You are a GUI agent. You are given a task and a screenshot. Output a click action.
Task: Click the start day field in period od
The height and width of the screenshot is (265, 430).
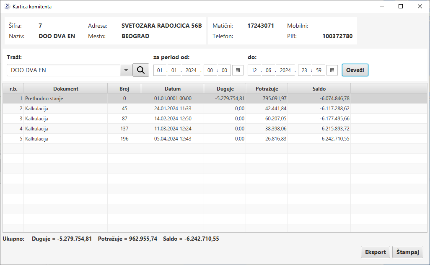click(160, 70)
